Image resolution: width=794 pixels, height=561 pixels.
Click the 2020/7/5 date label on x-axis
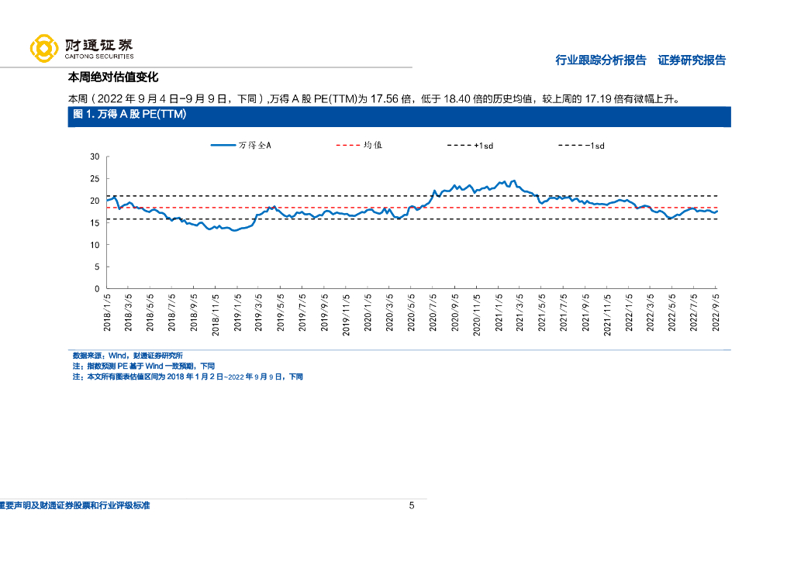433,312
